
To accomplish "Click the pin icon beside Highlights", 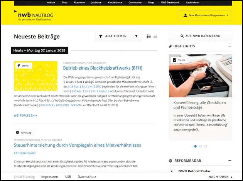I will [x=170, y=46].
